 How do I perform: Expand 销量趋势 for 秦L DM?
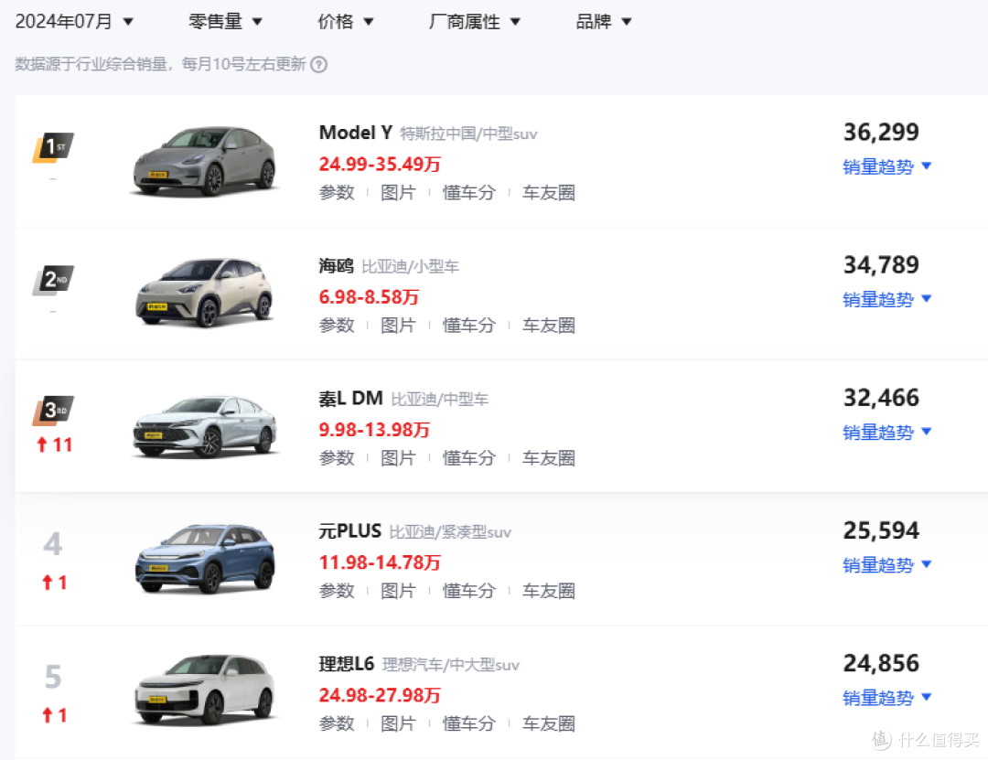pos(886,433)
